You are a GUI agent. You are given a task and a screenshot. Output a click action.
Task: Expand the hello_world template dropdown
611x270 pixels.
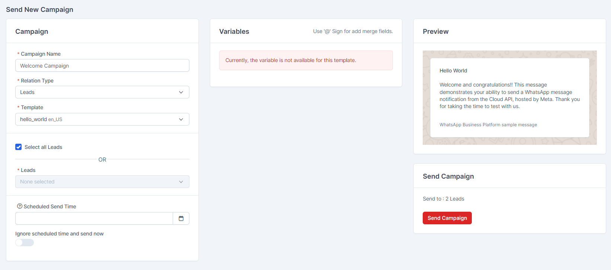coord(97,119)
